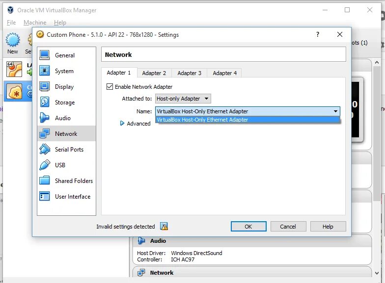Expand the Advanced disclosure triangle

122,124
